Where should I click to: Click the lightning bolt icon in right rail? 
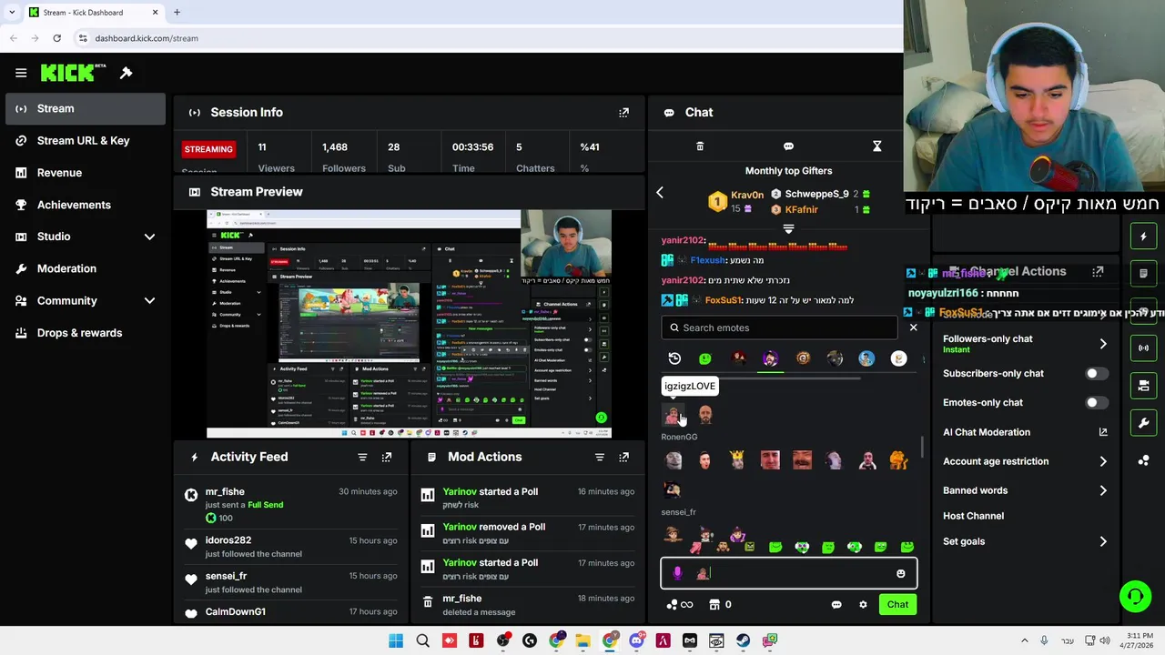(1143, 237)
